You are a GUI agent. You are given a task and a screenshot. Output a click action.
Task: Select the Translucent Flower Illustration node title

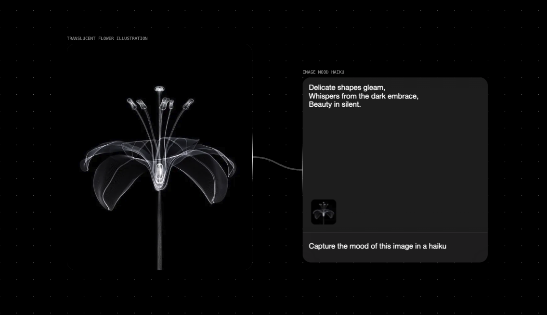tap(107, 38)
